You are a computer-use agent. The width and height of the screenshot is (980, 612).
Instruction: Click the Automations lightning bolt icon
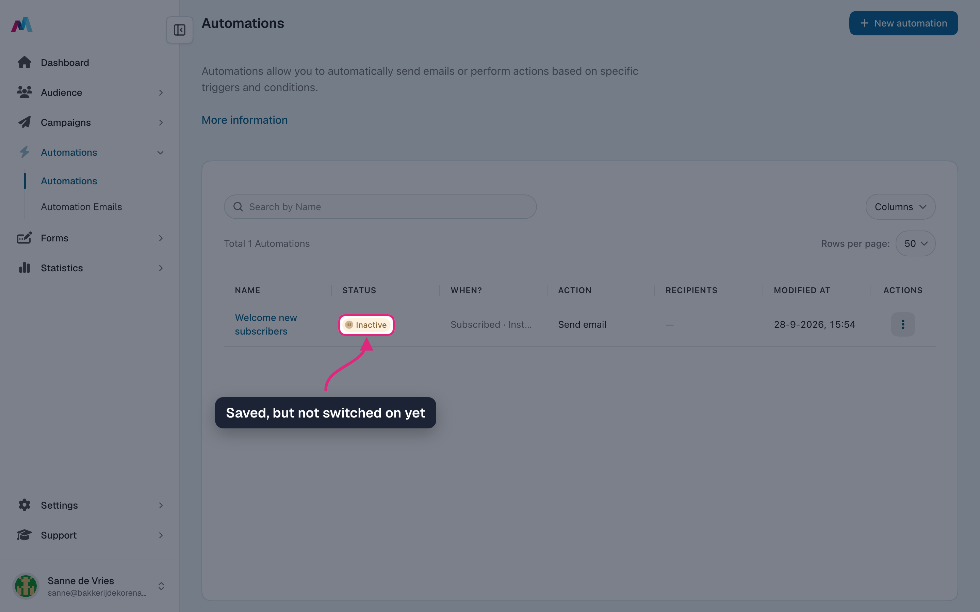coord(24,152)
